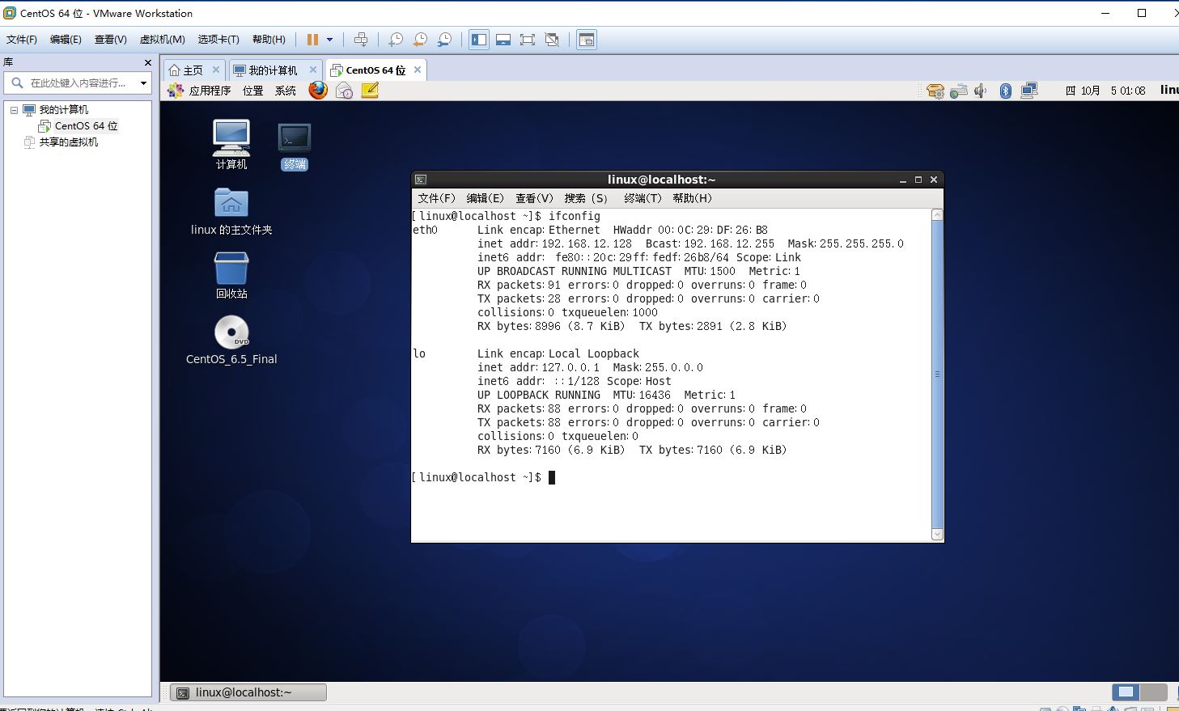Viewport: 1179px width, 711px height.
Task: Click the software update tray icon
Action: point(935,91)
